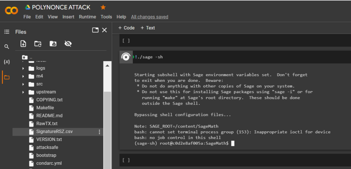The image size is (351, 169).
Task: Click the Google Drive icon beside the title
Action: 27,8
